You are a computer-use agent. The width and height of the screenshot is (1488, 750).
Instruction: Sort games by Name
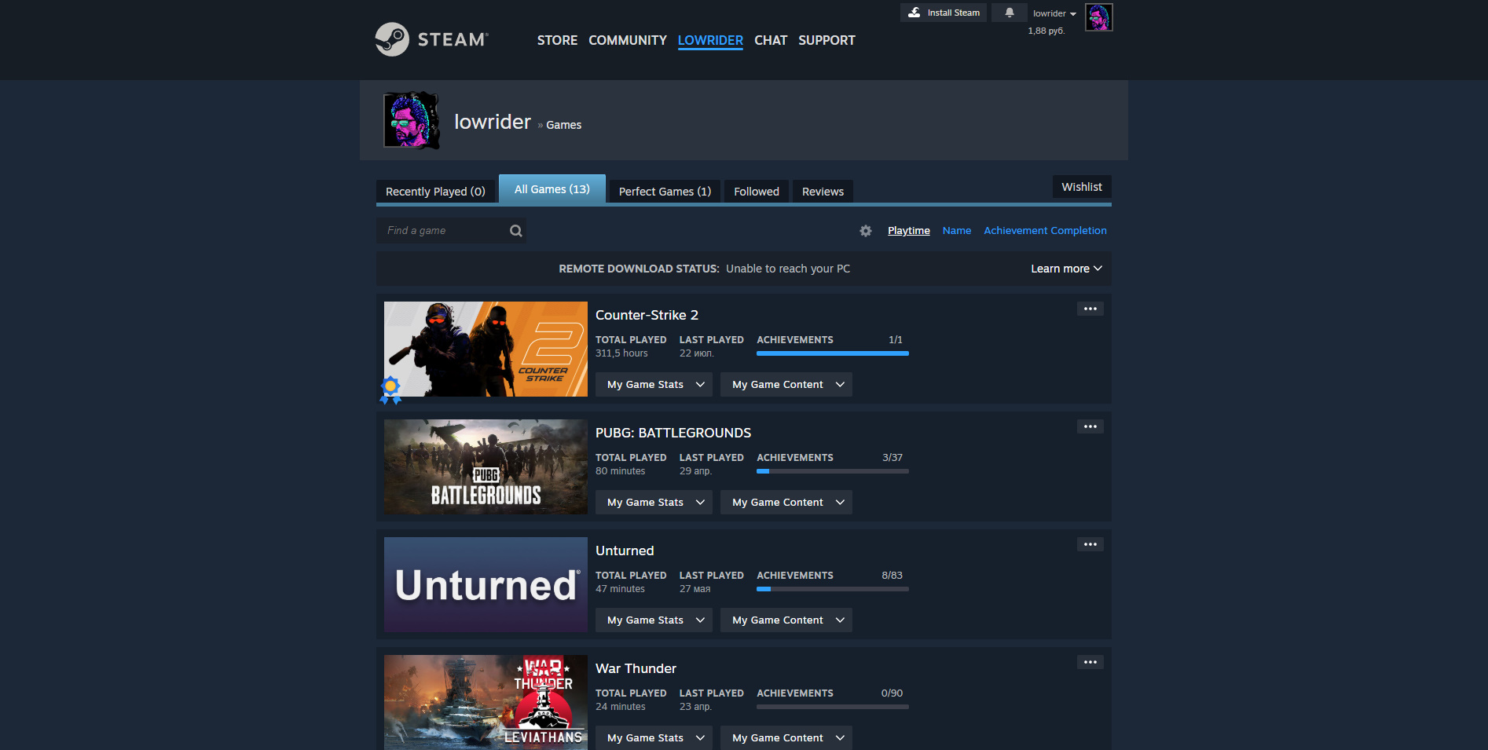pyautogui.click(x=957, y=231)
